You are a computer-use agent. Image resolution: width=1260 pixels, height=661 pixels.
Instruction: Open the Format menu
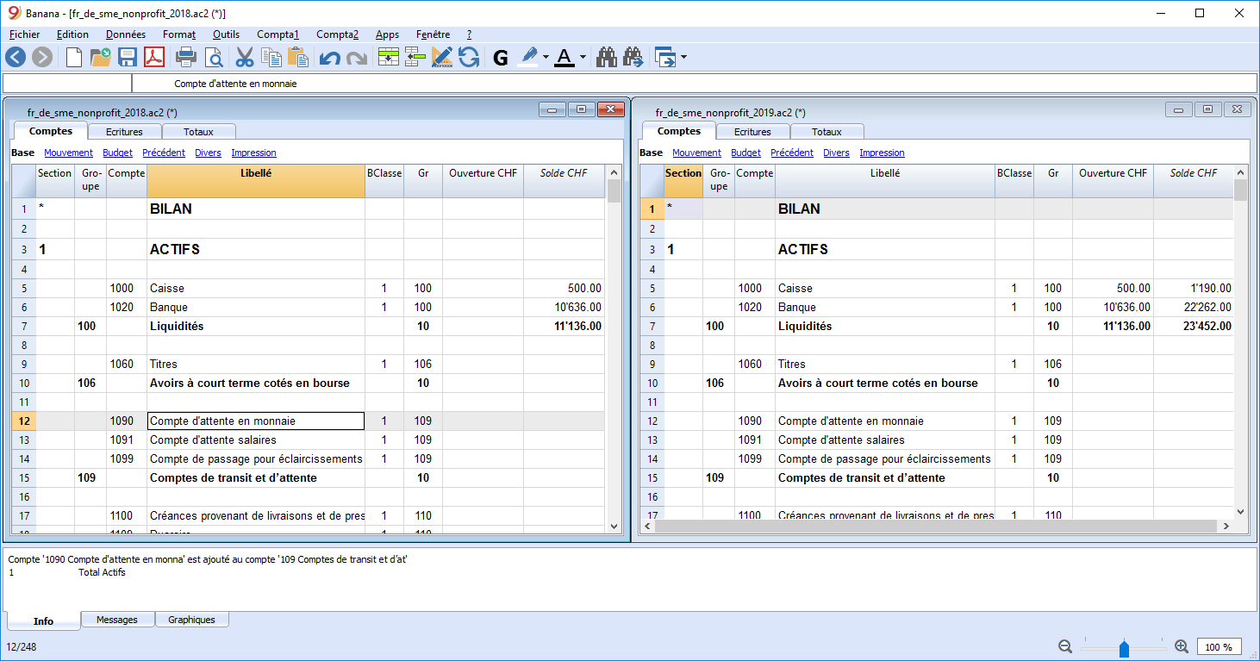coord(179,34)
